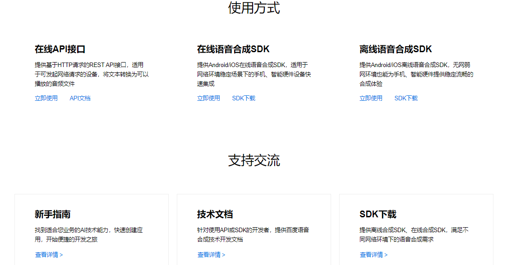
Task: Click the description starting 提供Android/iOS在线语音合成SDK
Action: coord(254,74)
